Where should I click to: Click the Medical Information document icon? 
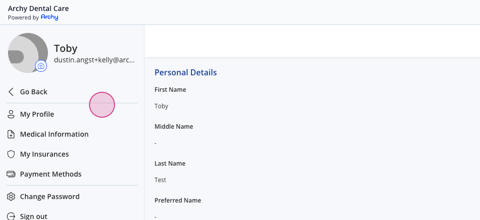click(x=11, y=134)
